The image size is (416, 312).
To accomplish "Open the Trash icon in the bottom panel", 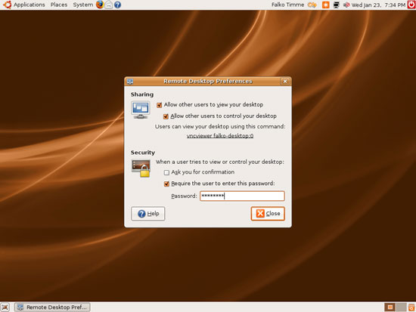I will tap(411, 307).
